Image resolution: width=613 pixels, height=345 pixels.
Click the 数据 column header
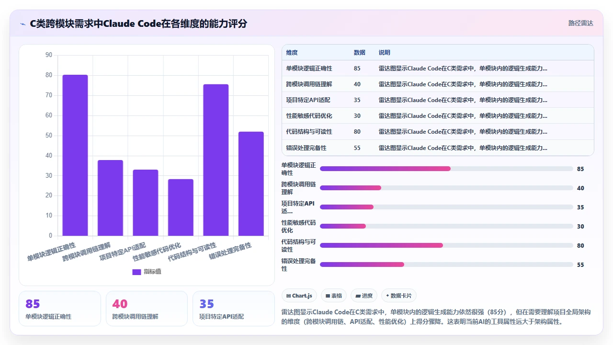tap(360, 53)
